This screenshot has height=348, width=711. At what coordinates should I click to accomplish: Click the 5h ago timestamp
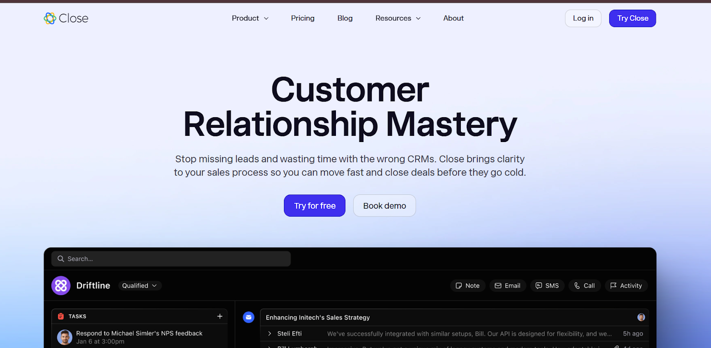[633, 333]
